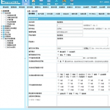Click the folder icon beside 计划任务
Image resolution: width=110 pixels, height=110 pixels.
click(4, 30)
